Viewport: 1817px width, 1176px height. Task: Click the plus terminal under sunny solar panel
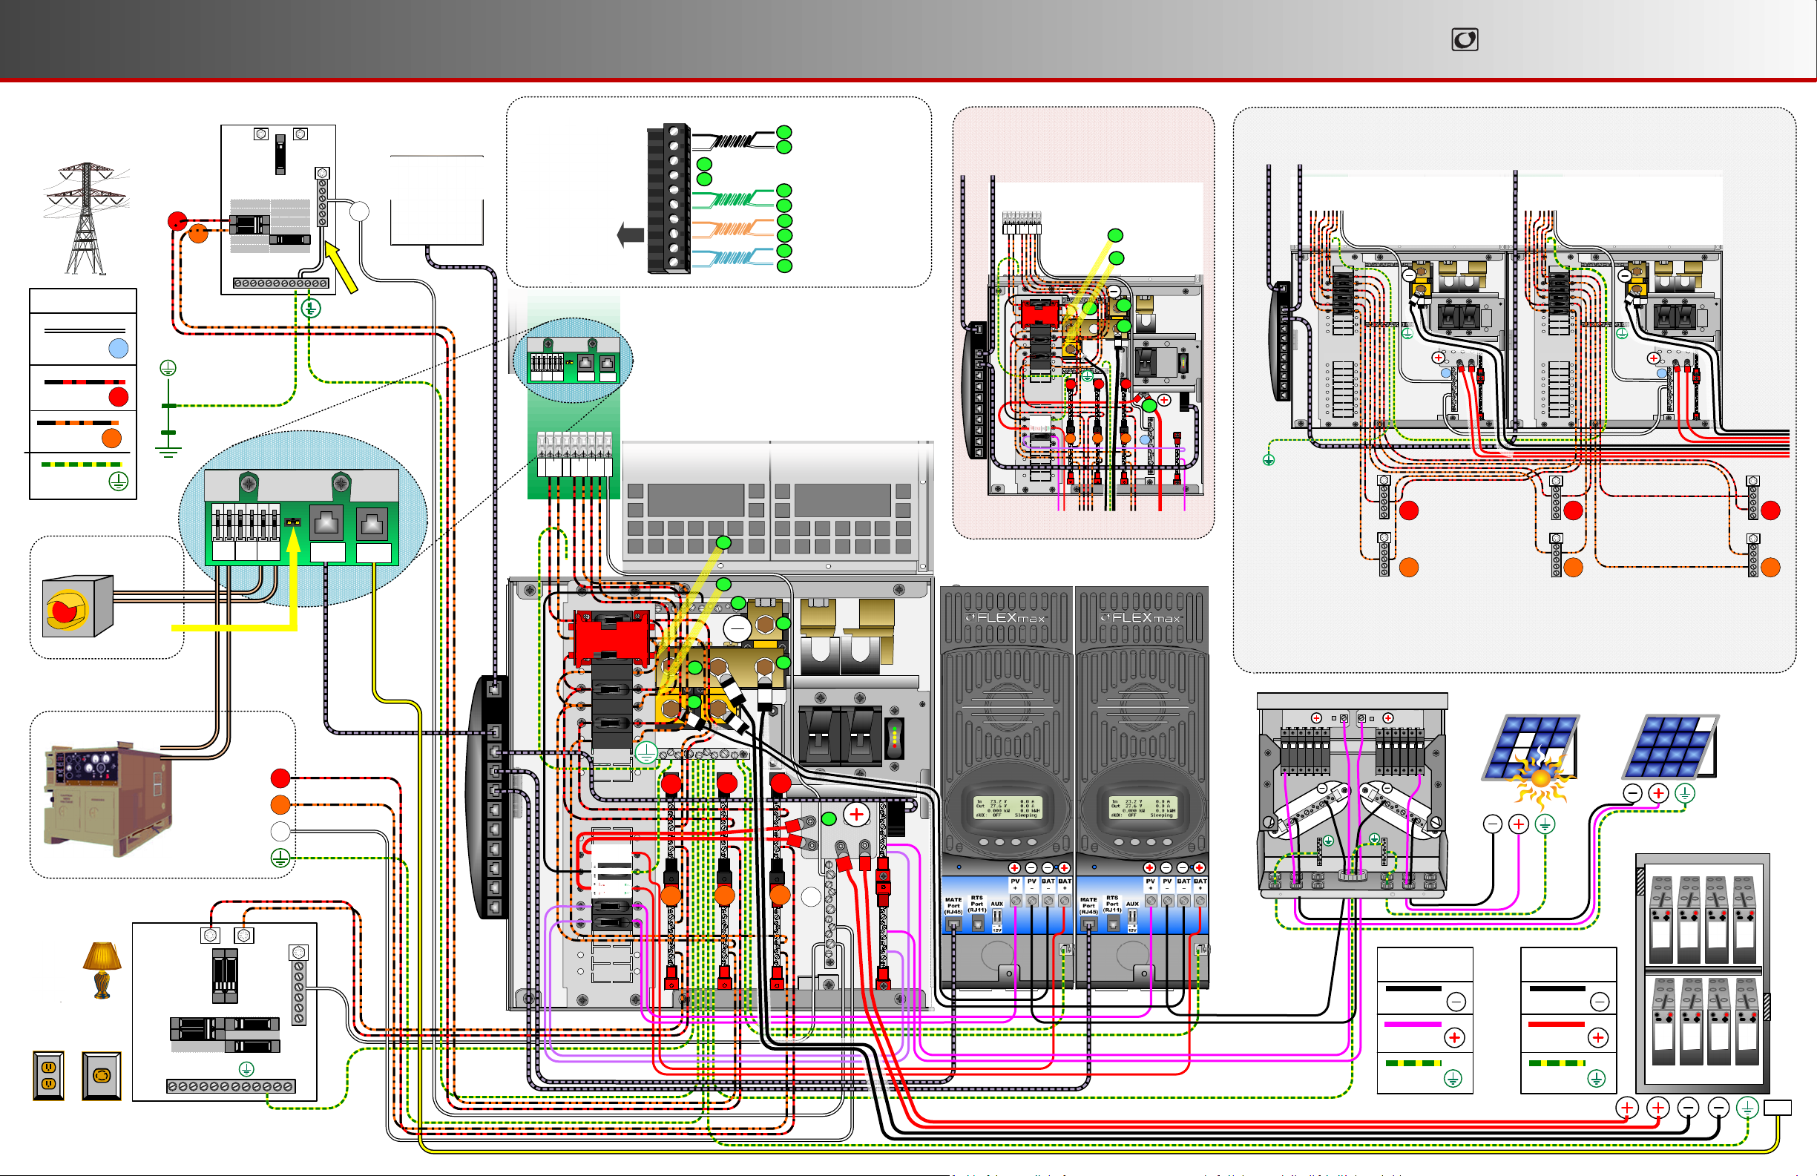pos(1519,824)
